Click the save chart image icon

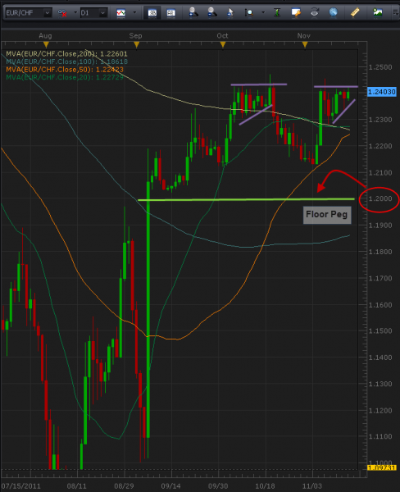[377, 12]
